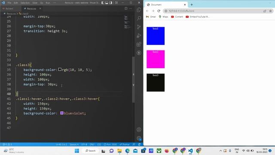Open the Search view in activity bar

pyautogui.click(x=139, y=18)
